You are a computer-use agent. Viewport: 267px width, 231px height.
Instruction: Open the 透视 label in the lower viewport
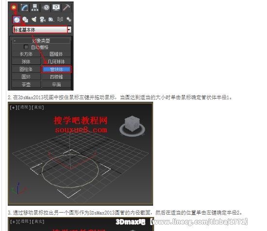tap(25, 222)
